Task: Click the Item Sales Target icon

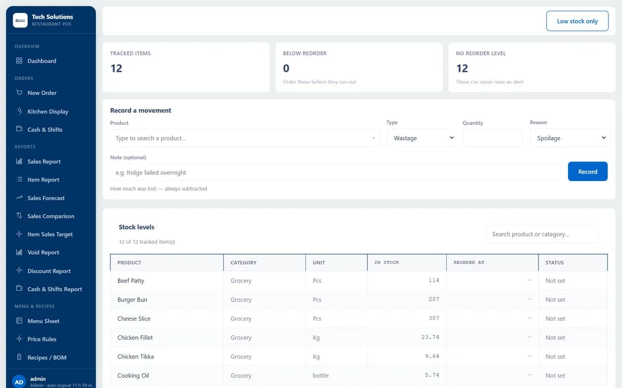Action: pos(19,234)
